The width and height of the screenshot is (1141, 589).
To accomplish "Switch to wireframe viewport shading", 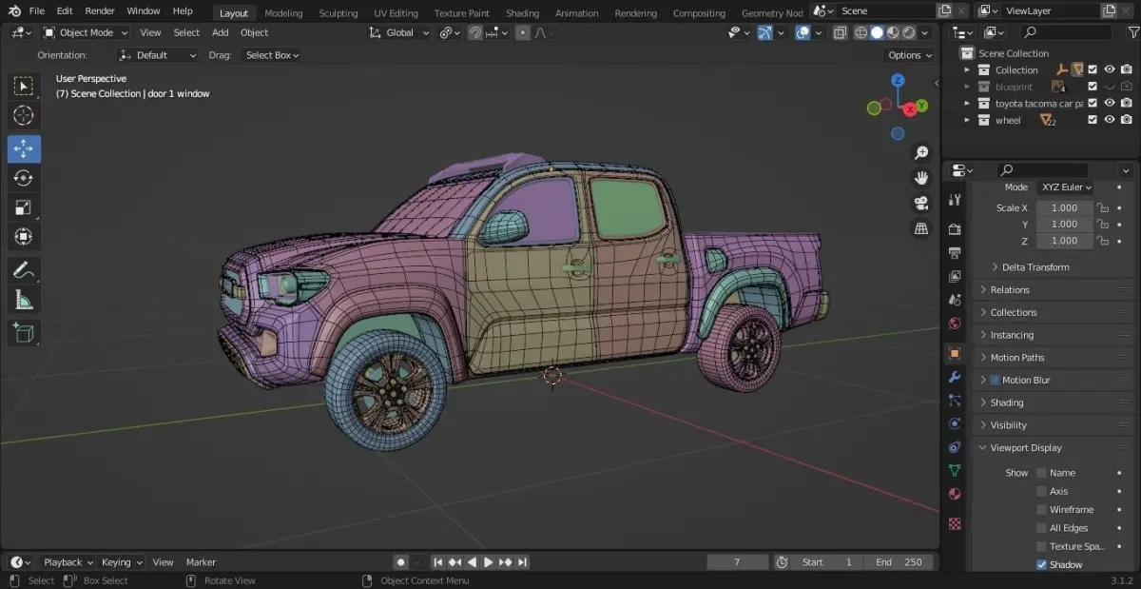I will [861, 32].
